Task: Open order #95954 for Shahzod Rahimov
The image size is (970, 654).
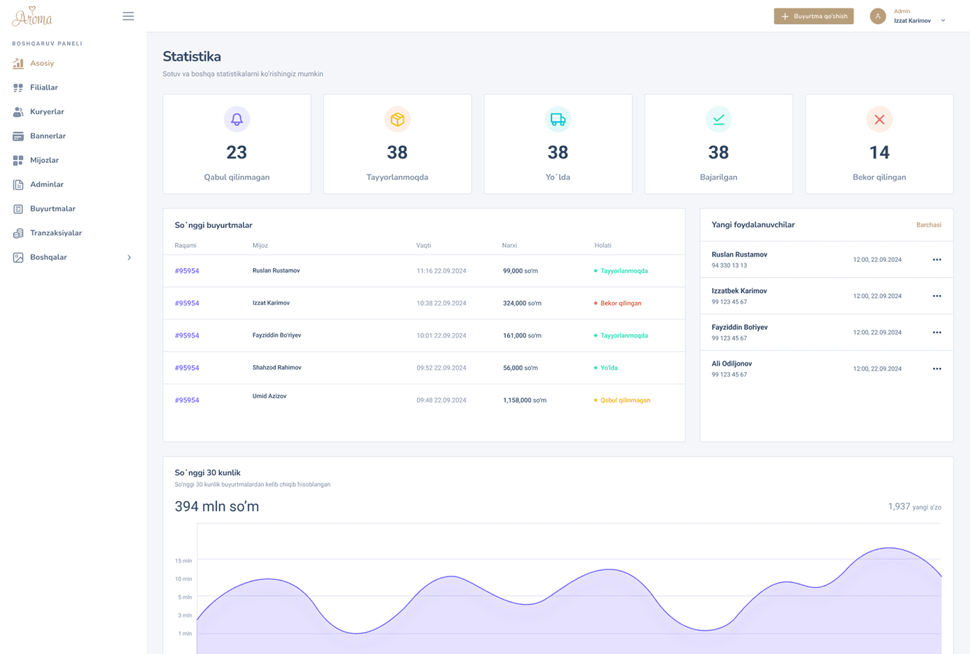Action: point(186,367)
